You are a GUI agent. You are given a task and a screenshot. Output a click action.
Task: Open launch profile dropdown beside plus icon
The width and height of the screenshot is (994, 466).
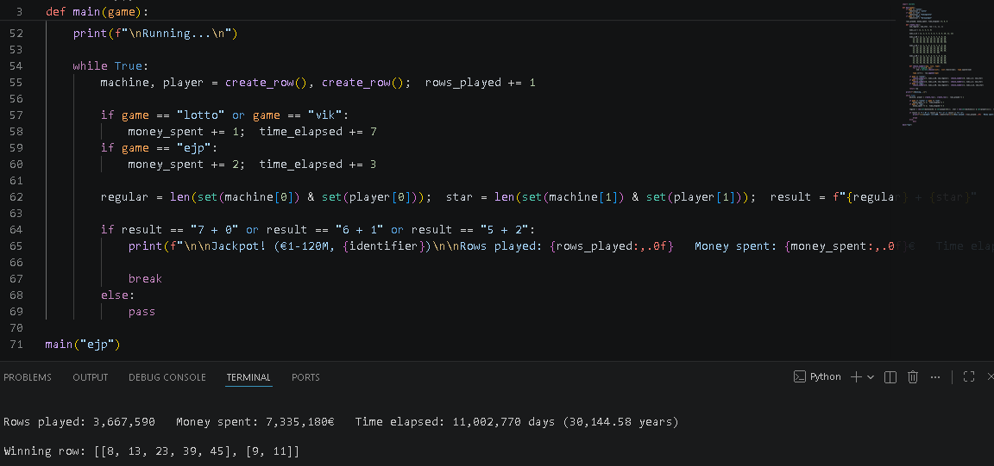point(871,376)
